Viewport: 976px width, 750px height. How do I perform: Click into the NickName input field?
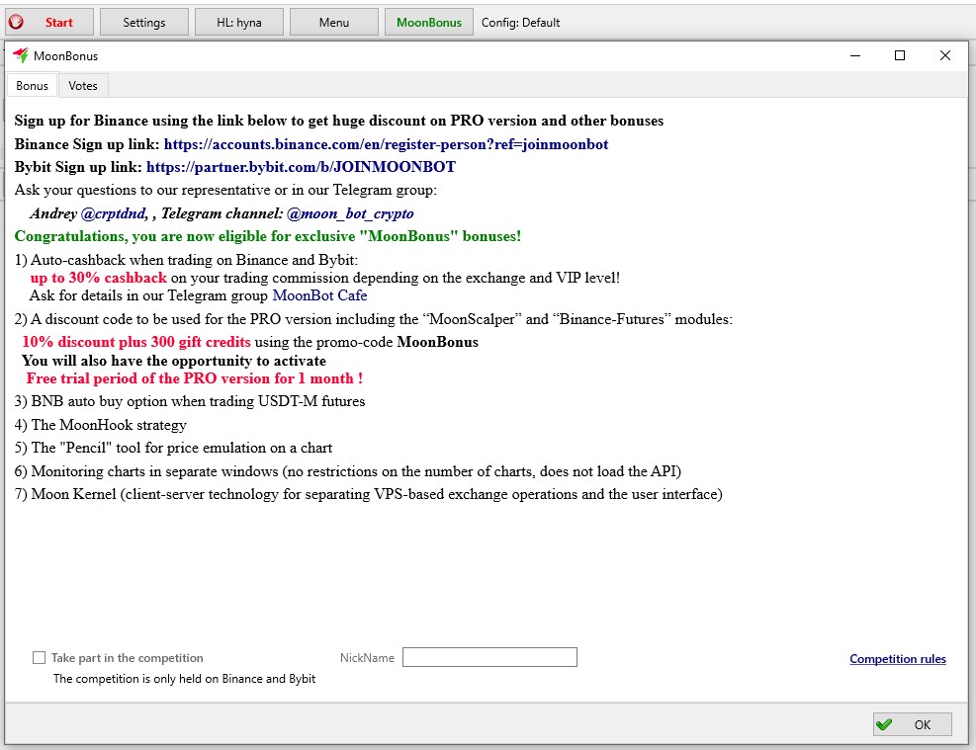pos(489,657)
